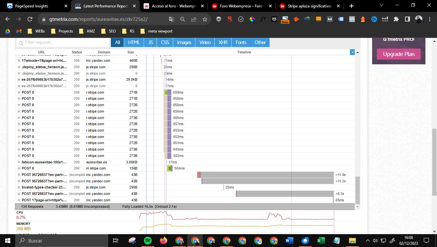Open the WEBs bookmark folder
The height and width of the screenshot is (247, 437).
click(x=36, y=31)
